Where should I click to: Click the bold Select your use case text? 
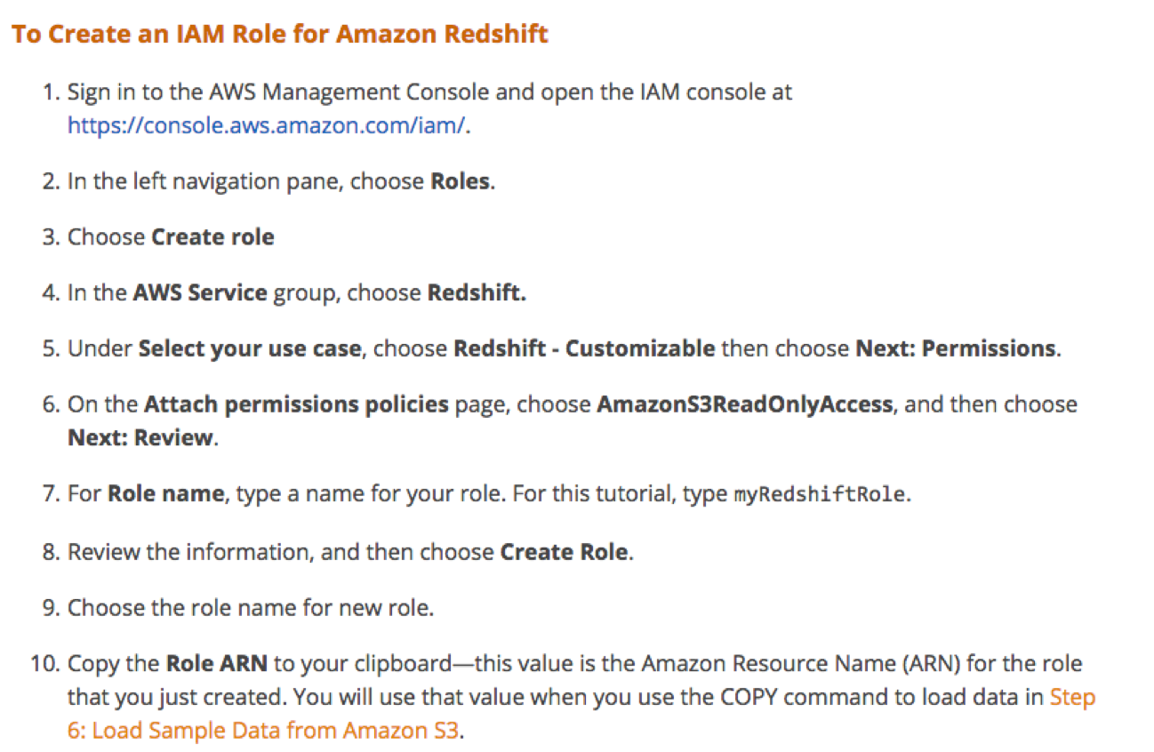pos(250,348)
